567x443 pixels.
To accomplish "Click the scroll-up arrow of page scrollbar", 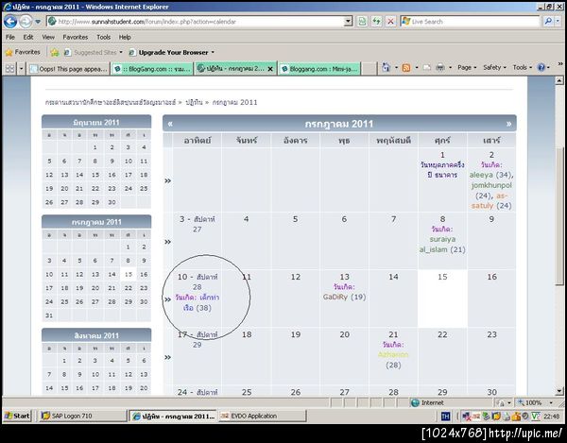I will (x=559, y=80).
